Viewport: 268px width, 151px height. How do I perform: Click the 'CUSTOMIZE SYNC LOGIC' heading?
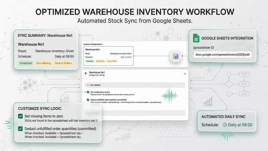tap(40, 108)
